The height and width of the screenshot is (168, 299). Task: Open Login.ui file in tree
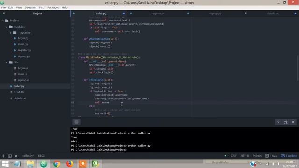tap(23, 68)
